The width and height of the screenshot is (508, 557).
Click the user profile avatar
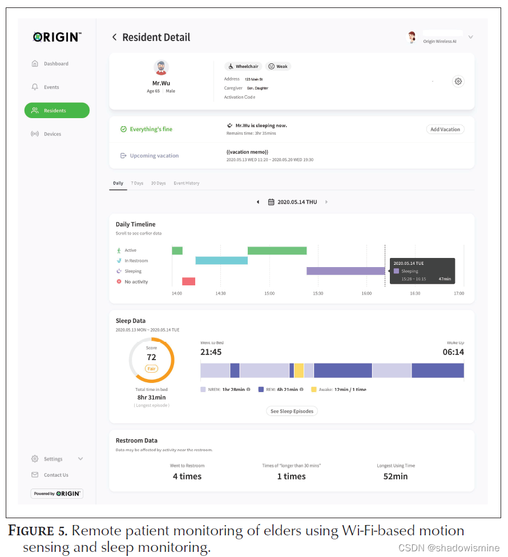point(412,37)
